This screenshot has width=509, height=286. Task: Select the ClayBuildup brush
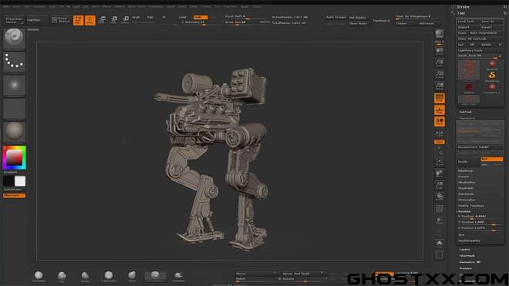[x=39, y=277]
